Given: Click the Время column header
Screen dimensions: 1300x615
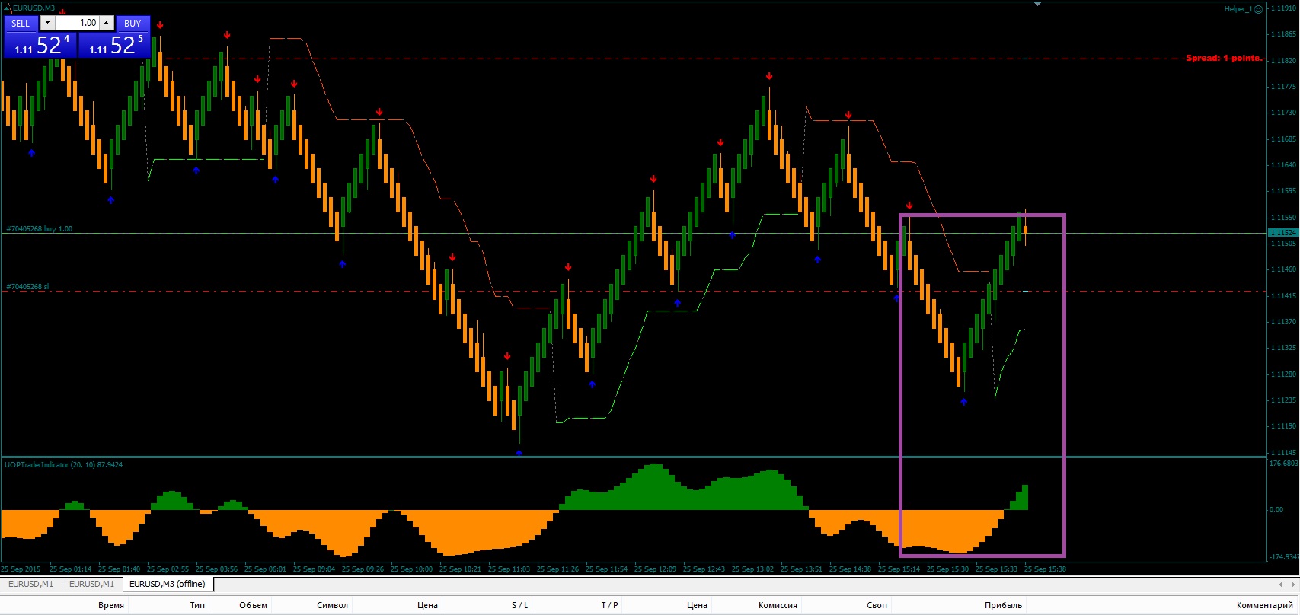Looking at the screenshot, I should coord(111,605).
